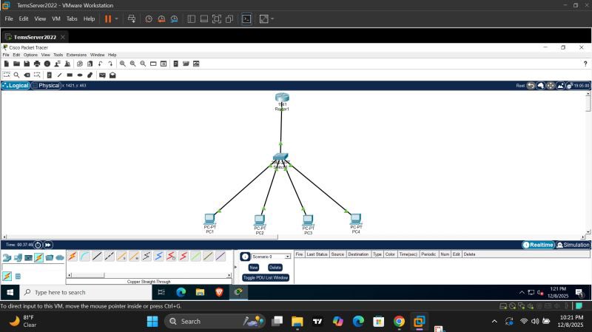Select the PC4 device icon
Viewport: 592px width, 332px height.
(x=356, y=219)
